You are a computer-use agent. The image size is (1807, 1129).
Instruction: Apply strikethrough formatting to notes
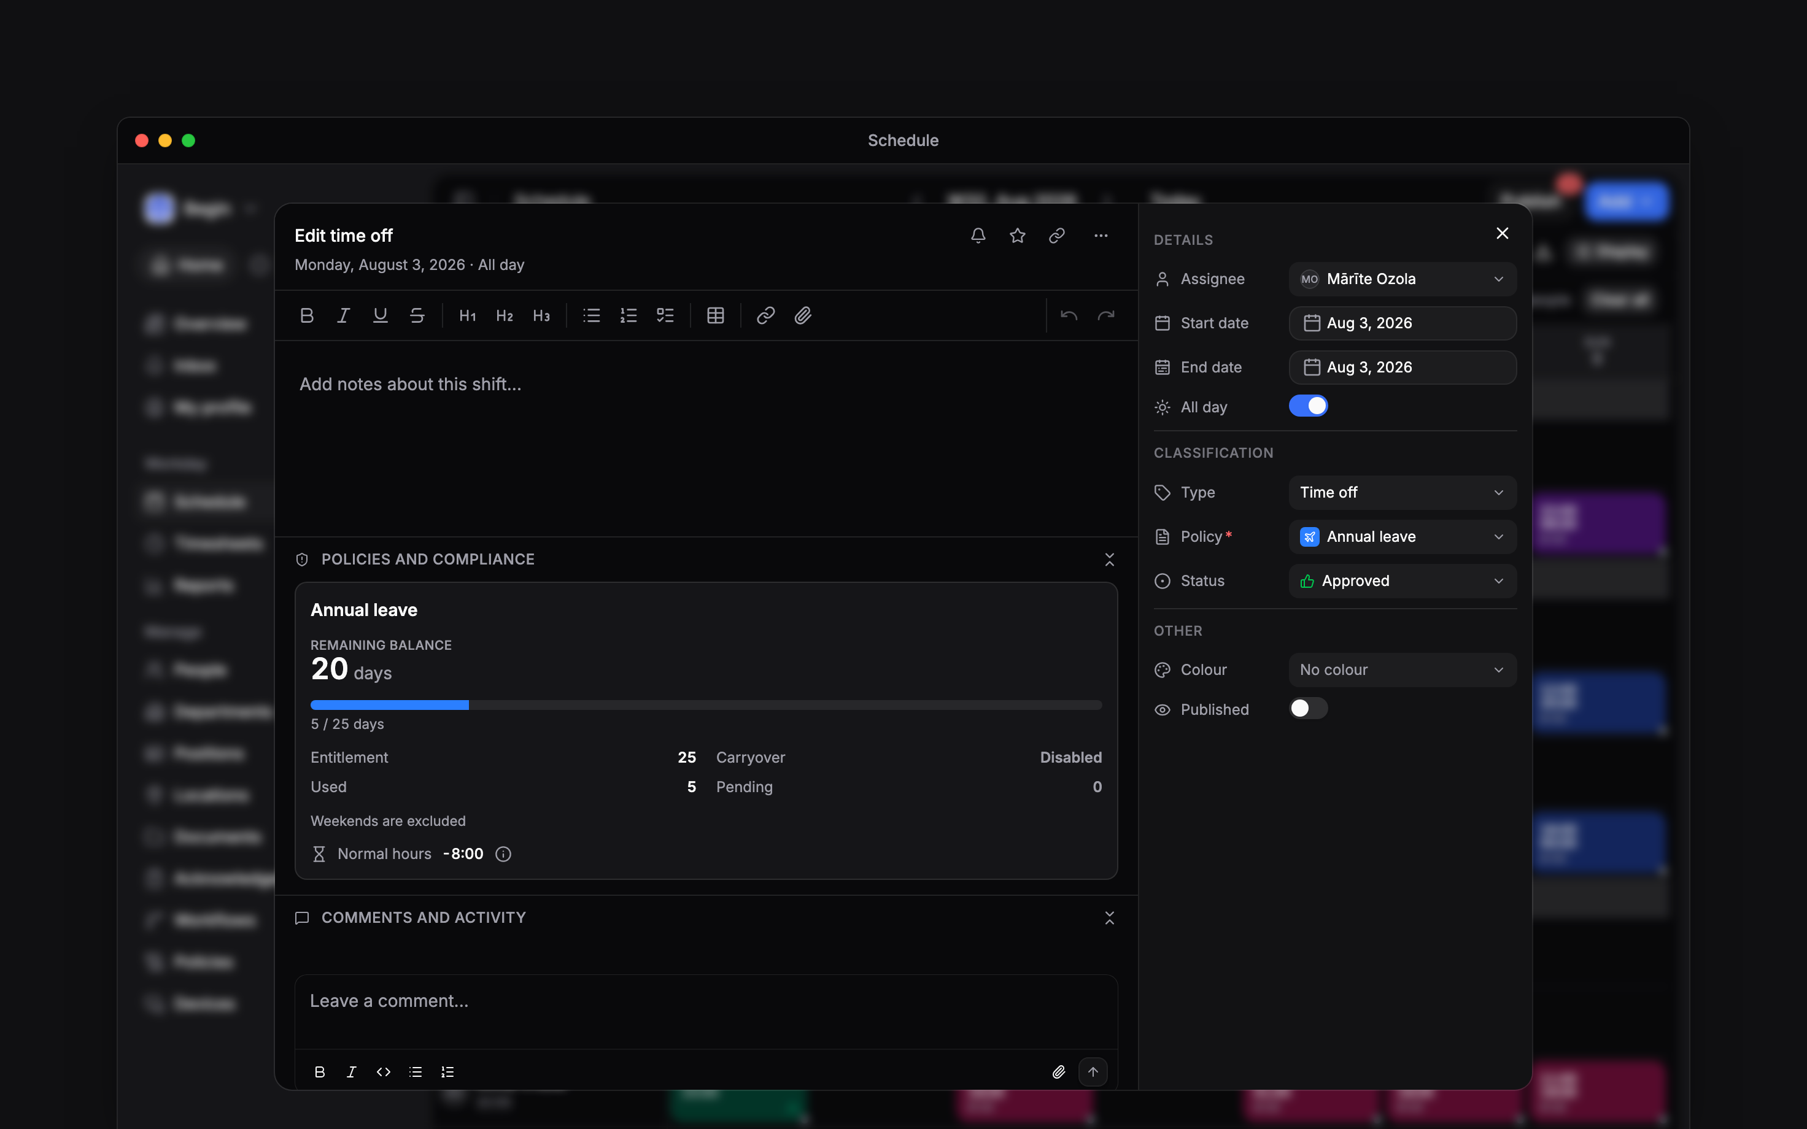417,316
